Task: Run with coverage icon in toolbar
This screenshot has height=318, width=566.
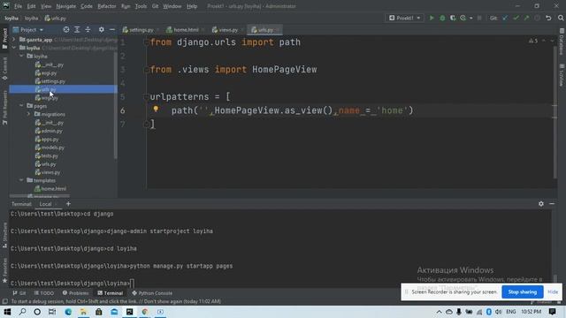Action: pyautogui.click(x=453, y=18)
